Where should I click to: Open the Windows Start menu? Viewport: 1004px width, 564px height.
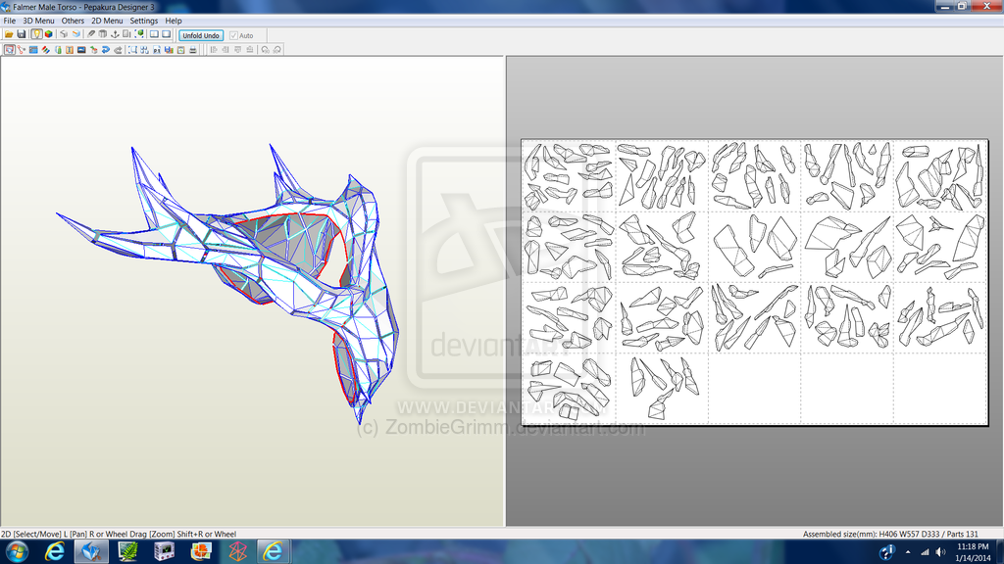point(17,551)
